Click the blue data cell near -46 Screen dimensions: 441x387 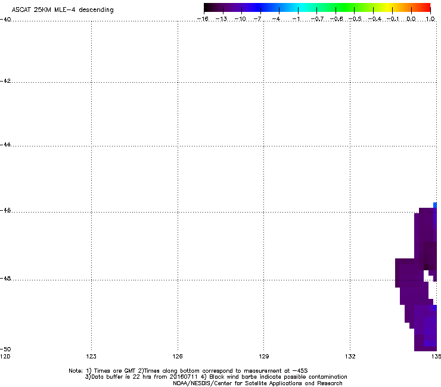point(435,205)
